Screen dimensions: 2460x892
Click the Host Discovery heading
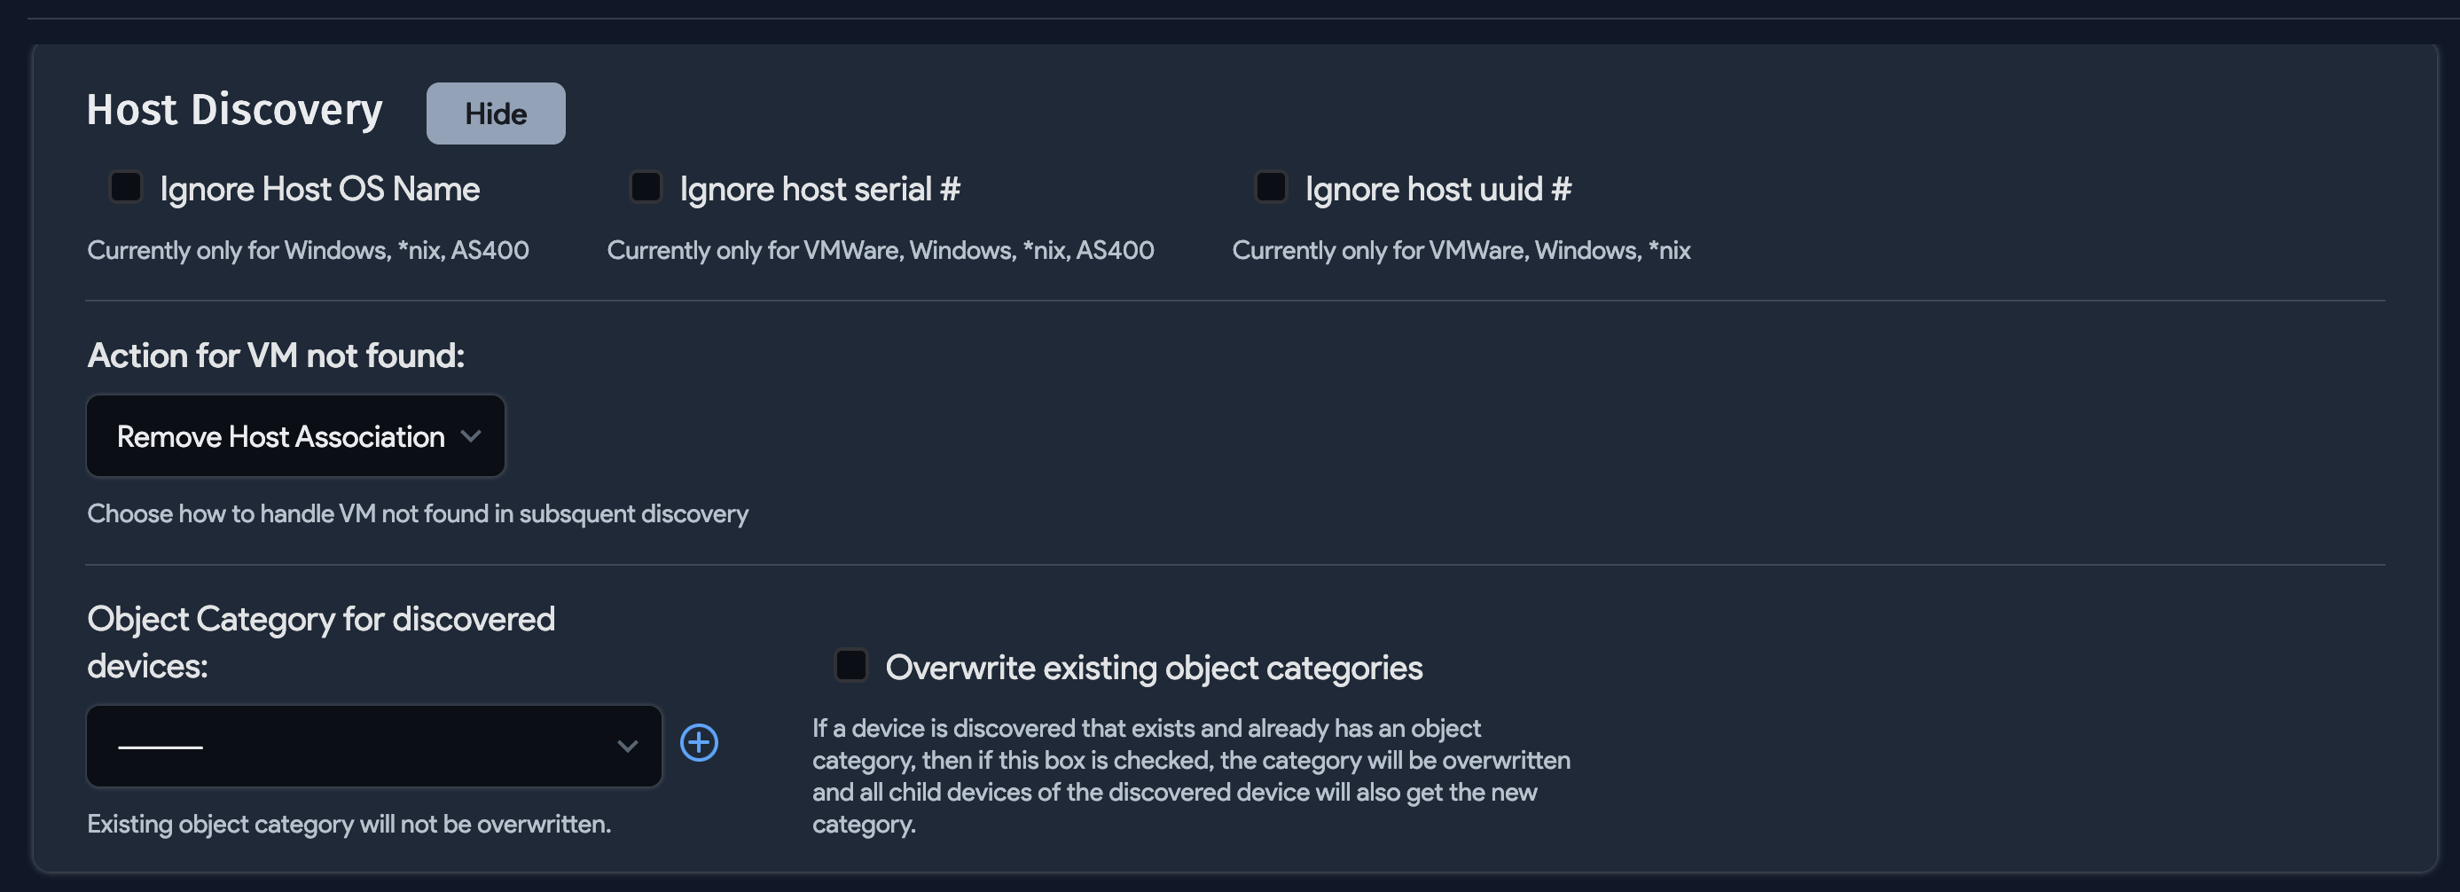(234, 109)
